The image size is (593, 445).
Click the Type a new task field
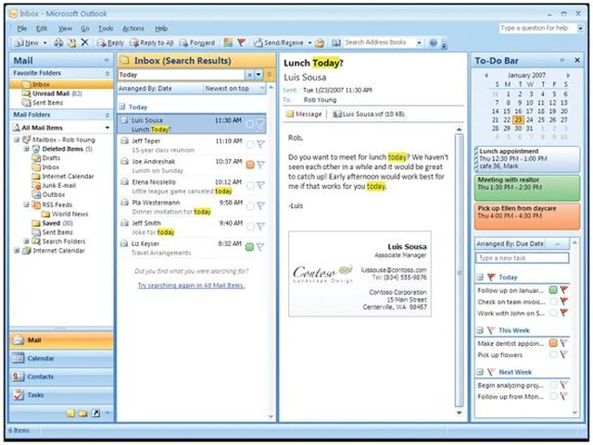(522, 258)
